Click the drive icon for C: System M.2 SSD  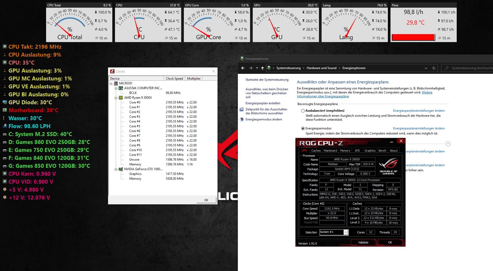click(x=5, y=134)
